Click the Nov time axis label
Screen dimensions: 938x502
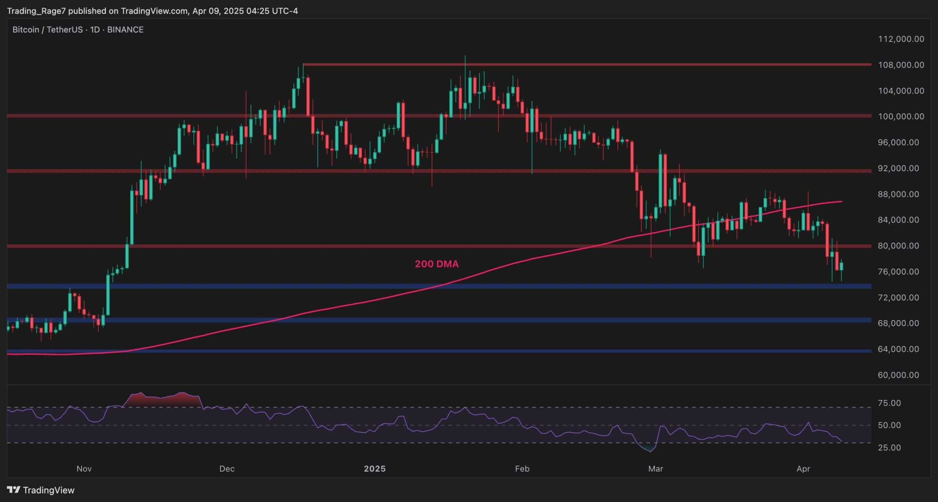coord(84,468)
